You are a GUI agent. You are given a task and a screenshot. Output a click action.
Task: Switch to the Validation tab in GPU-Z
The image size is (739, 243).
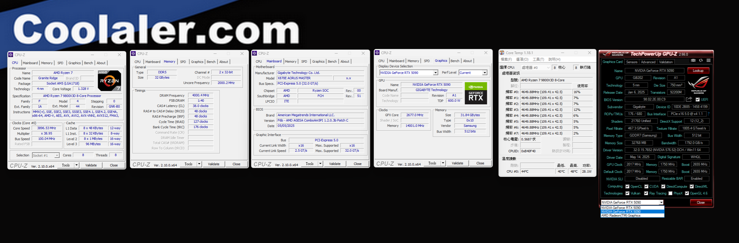click(x=666, y=62)
